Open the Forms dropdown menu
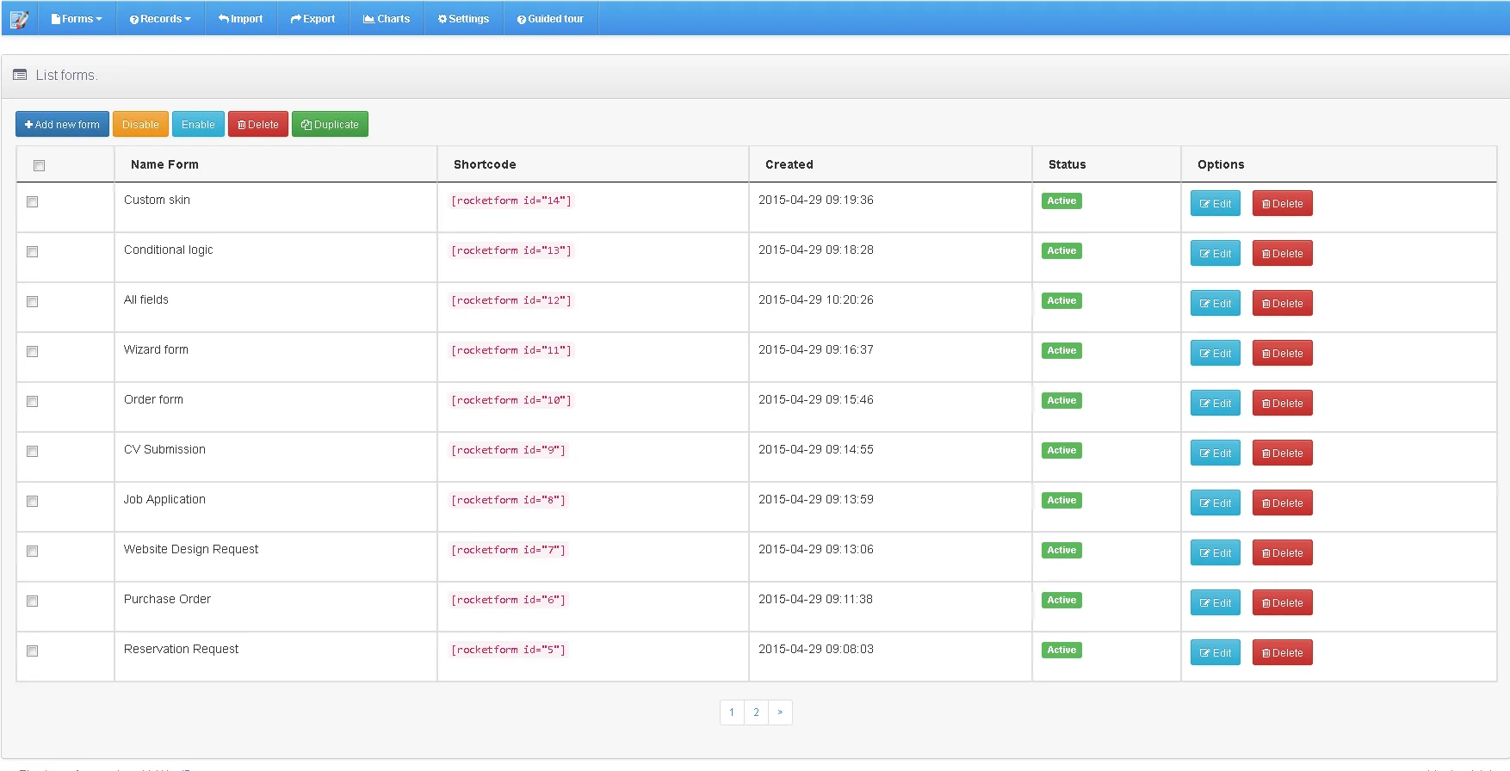Viewport: 1510px width, 771px height. click(x=77, y=18)
